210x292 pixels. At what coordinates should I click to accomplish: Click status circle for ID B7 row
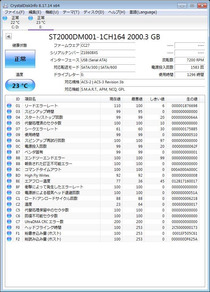pos(9,152)
